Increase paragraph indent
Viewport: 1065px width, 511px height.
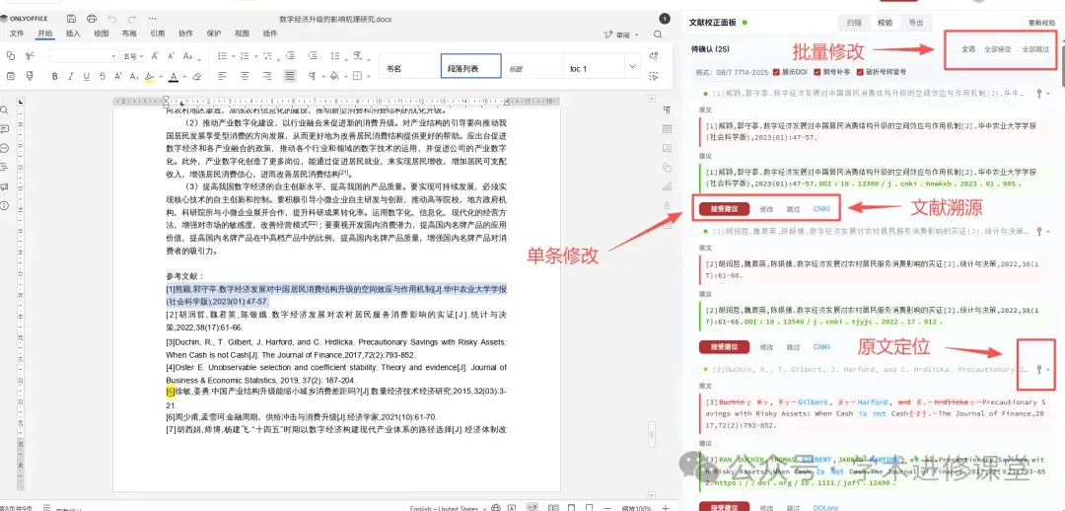pos(313,56)
